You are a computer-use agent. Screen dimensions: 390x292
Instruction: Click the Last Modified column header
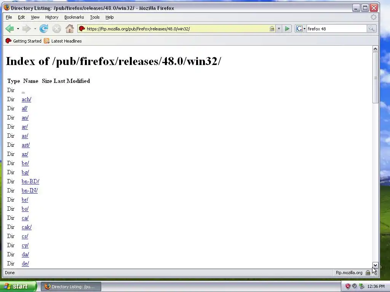72,81
